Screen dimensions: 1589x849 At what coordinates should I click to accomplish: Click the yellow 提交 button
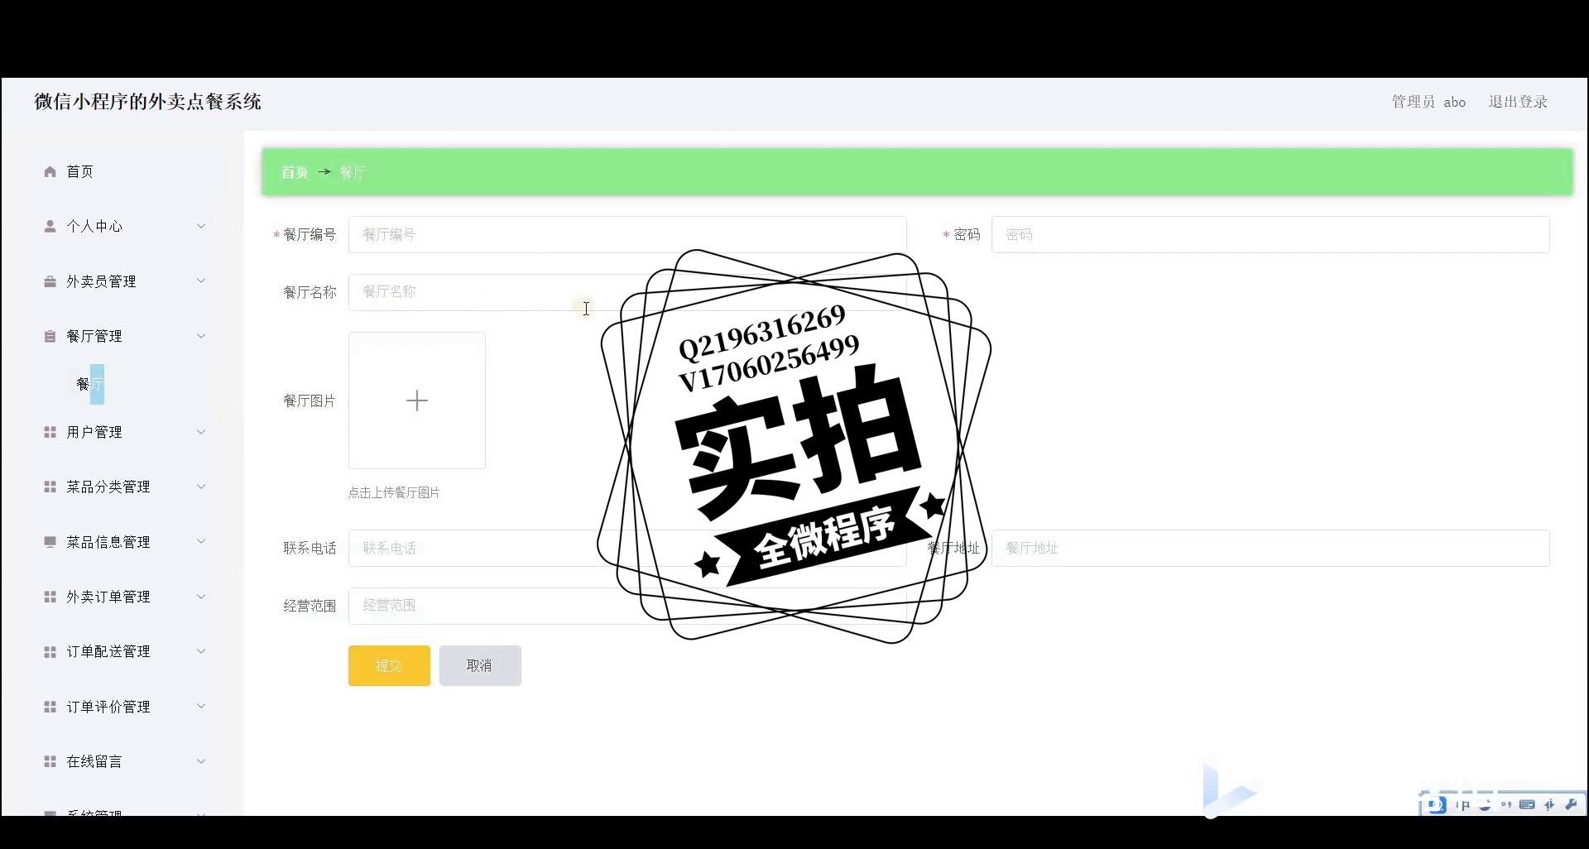(x=389, y=665)
